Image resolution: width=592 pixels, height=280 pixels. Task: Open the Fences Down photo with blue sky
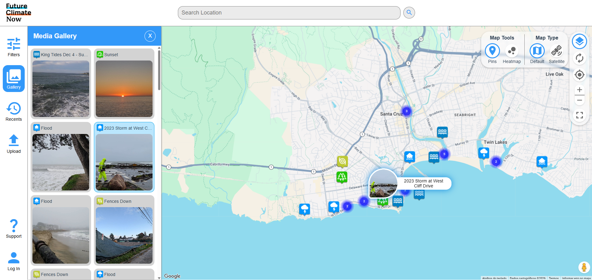click(124, 230)
